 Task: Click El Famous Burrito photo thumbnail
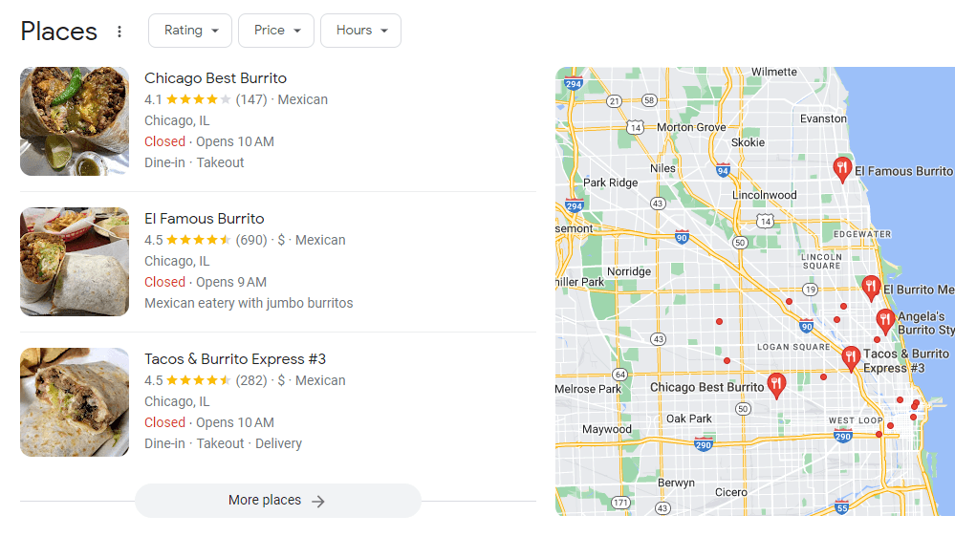[75, 262]
